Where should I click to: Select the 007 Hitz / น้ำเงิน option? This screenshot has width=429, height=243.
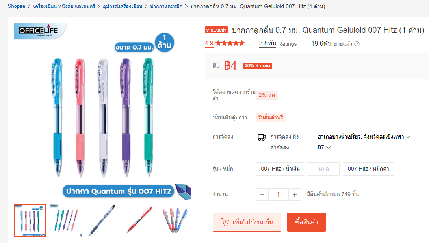coord(280,169)
